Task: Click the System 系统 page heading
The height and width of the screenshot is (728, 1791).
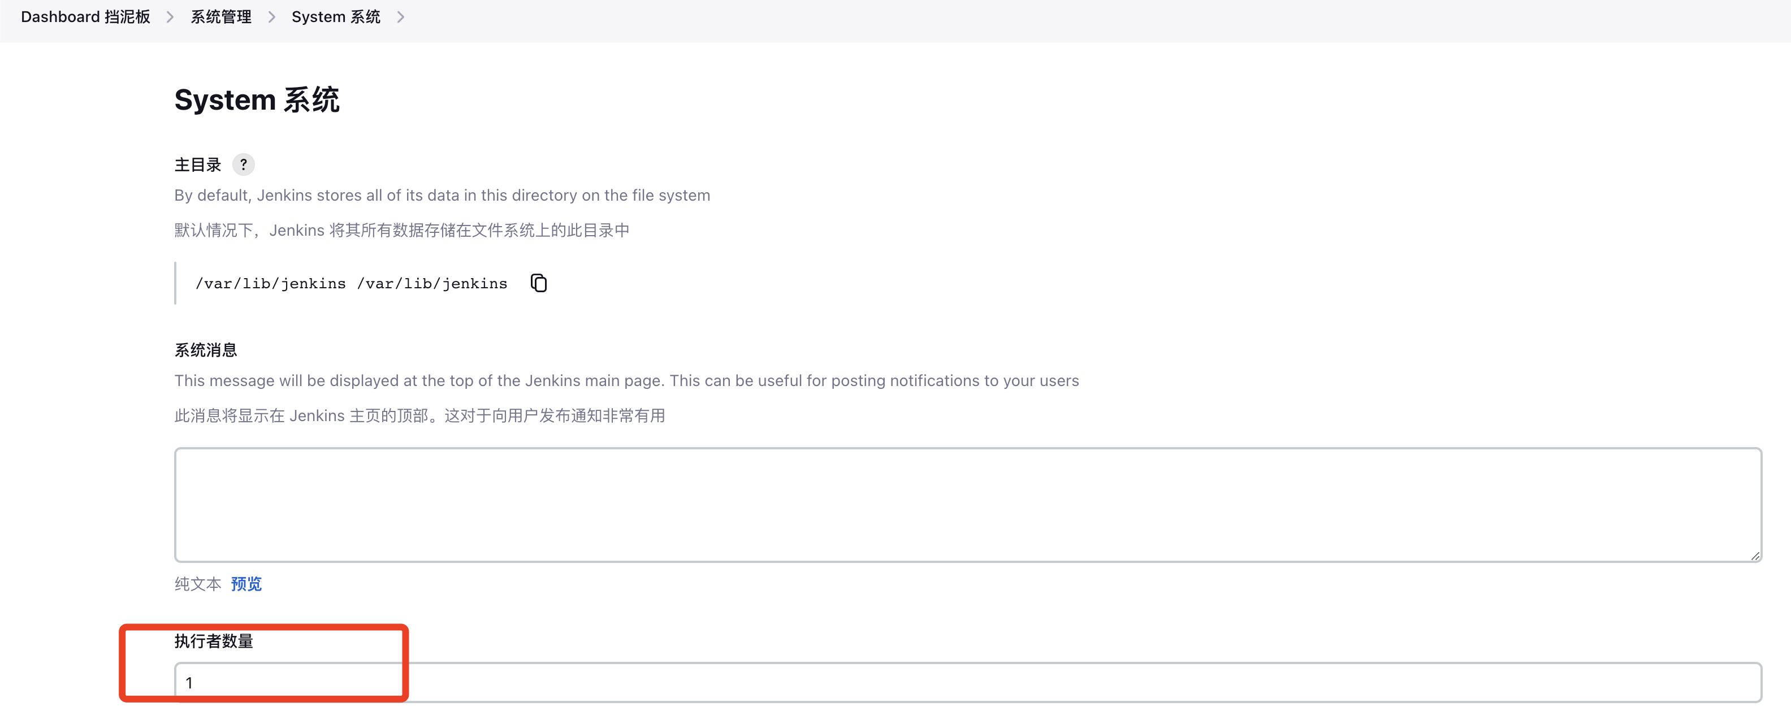Action: 257,100
